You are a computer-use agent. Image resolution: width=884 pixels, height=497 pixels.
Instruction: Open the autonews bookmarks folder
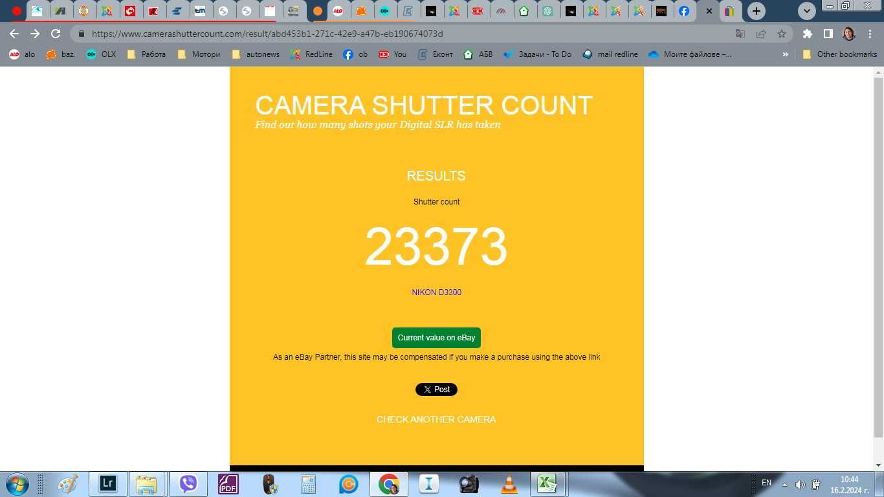point(256,54)
